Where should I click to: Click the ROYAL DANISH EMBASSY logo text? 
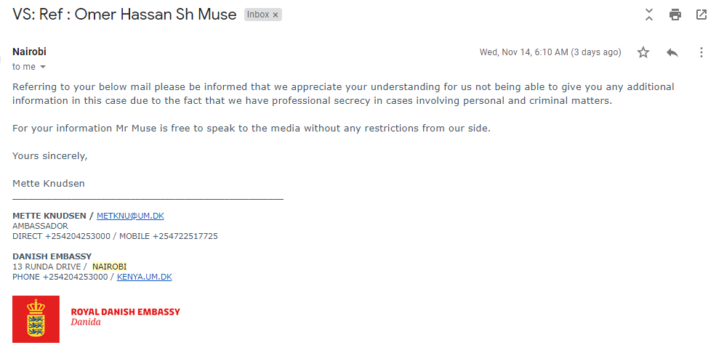126,312
